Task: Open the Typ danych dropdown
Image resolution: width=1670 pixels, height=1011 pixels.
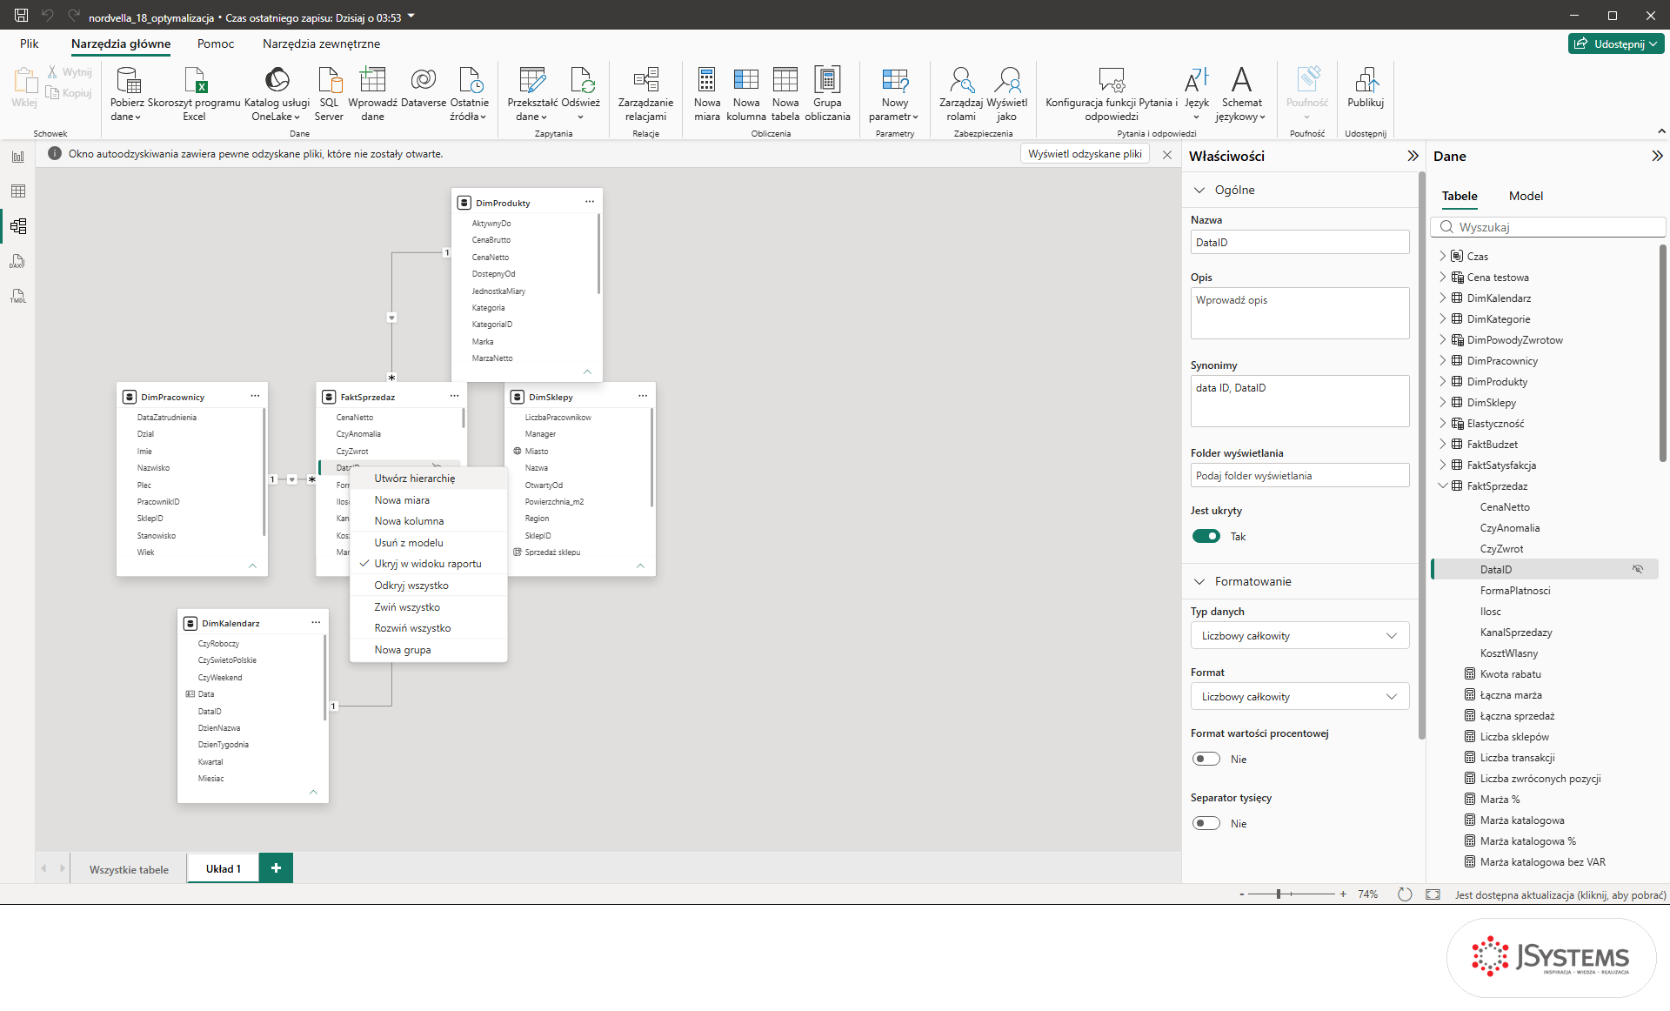Action: click(1299, 635)
